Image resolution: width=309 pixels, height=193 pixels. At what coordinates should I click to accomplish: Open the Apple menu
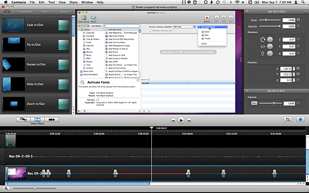6,2
